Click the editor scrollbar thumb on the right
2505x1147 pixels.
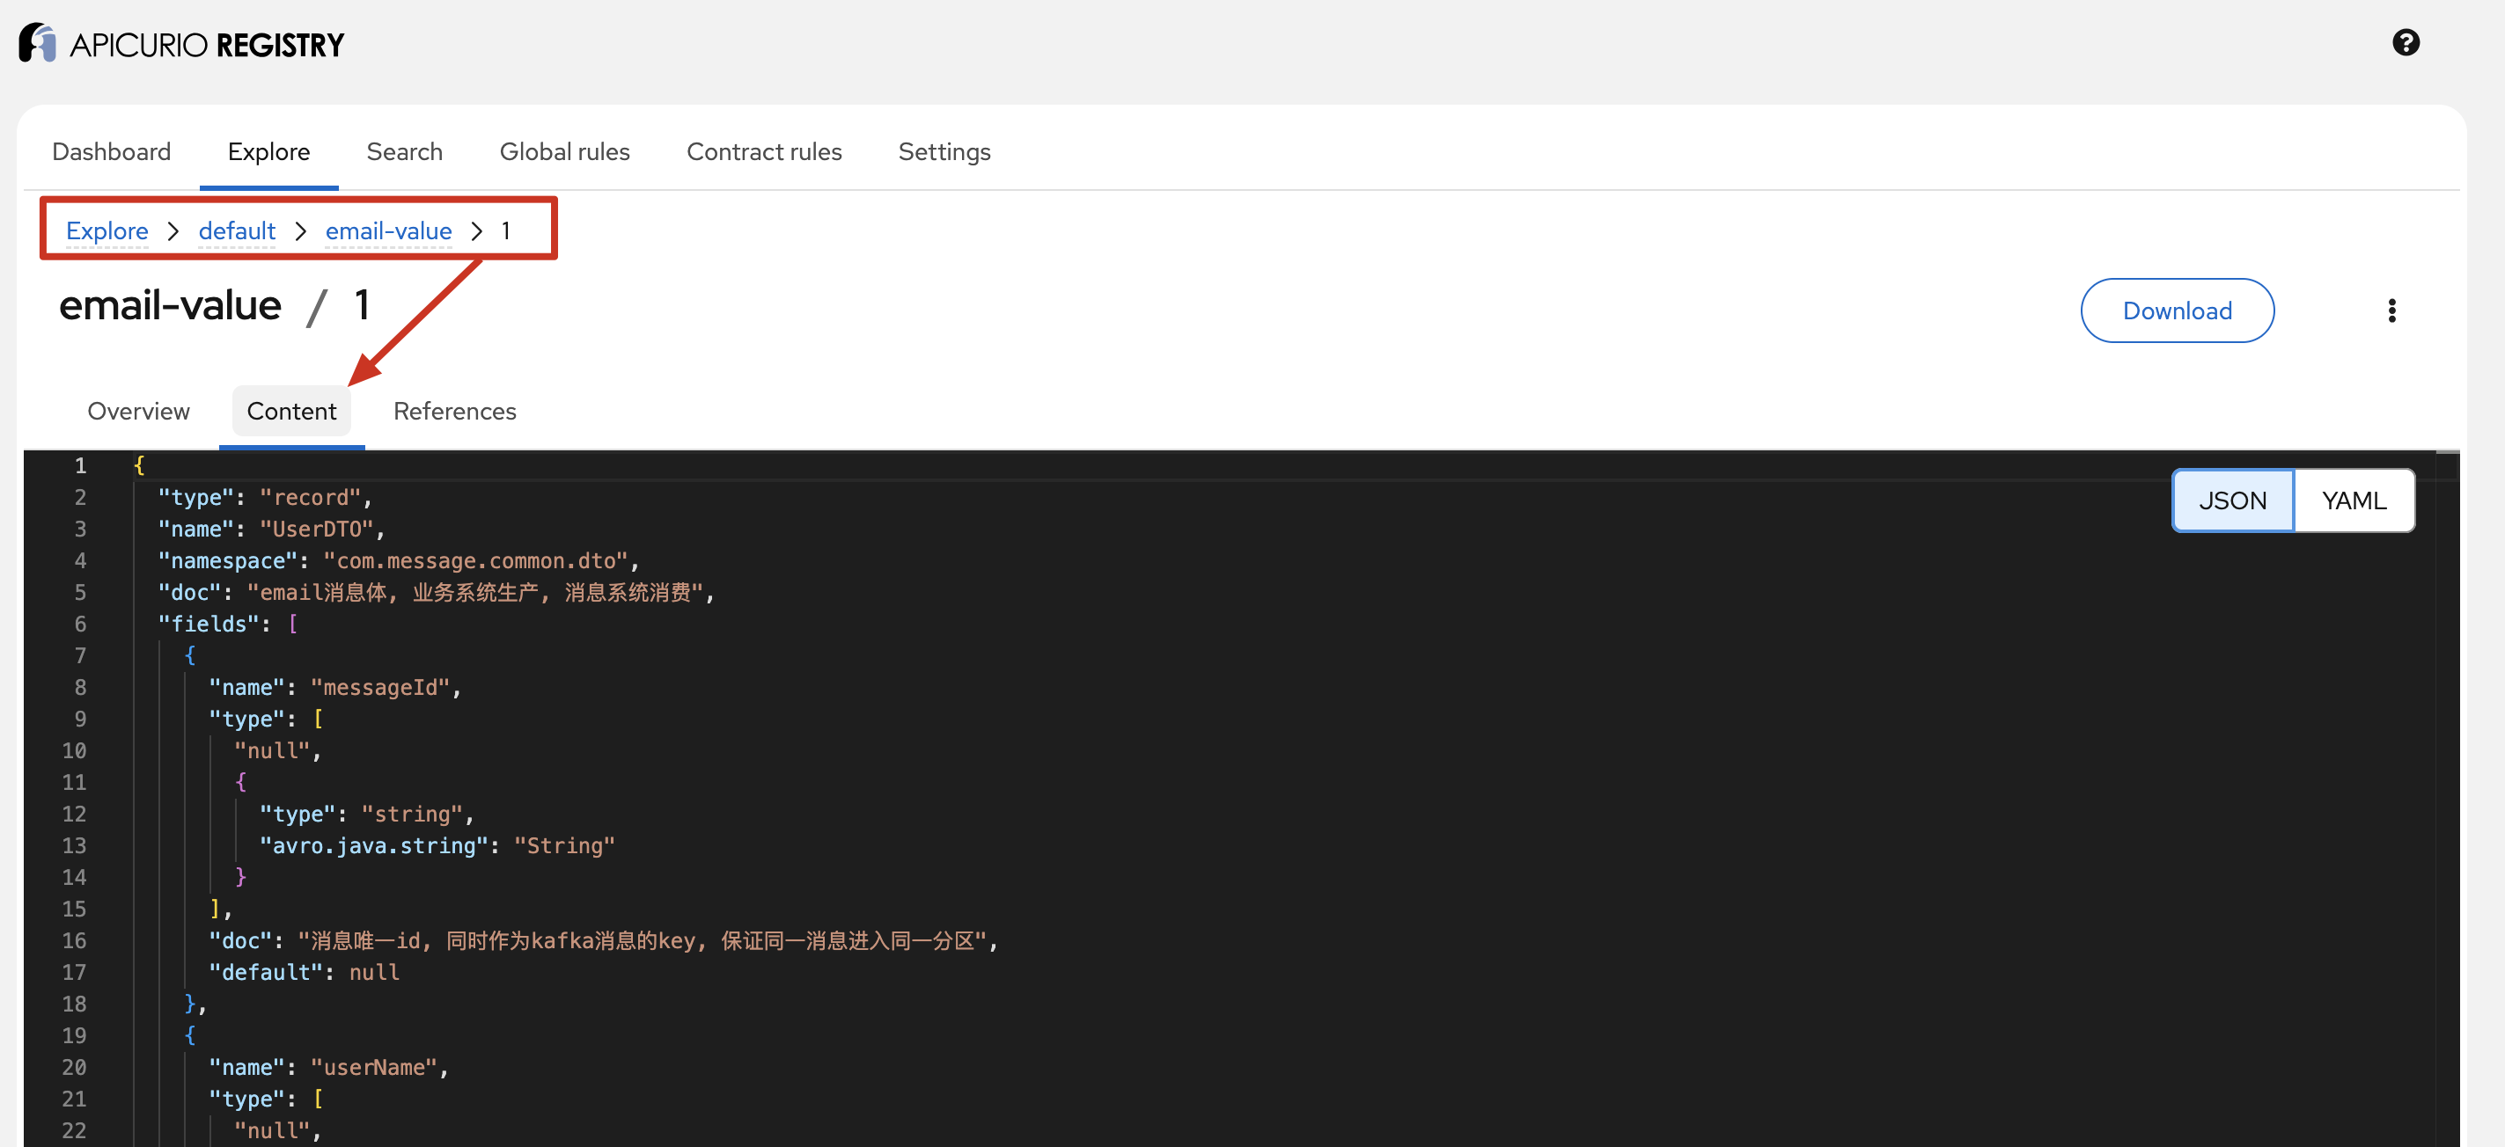pyautogui.click(x=2447, y=453)
